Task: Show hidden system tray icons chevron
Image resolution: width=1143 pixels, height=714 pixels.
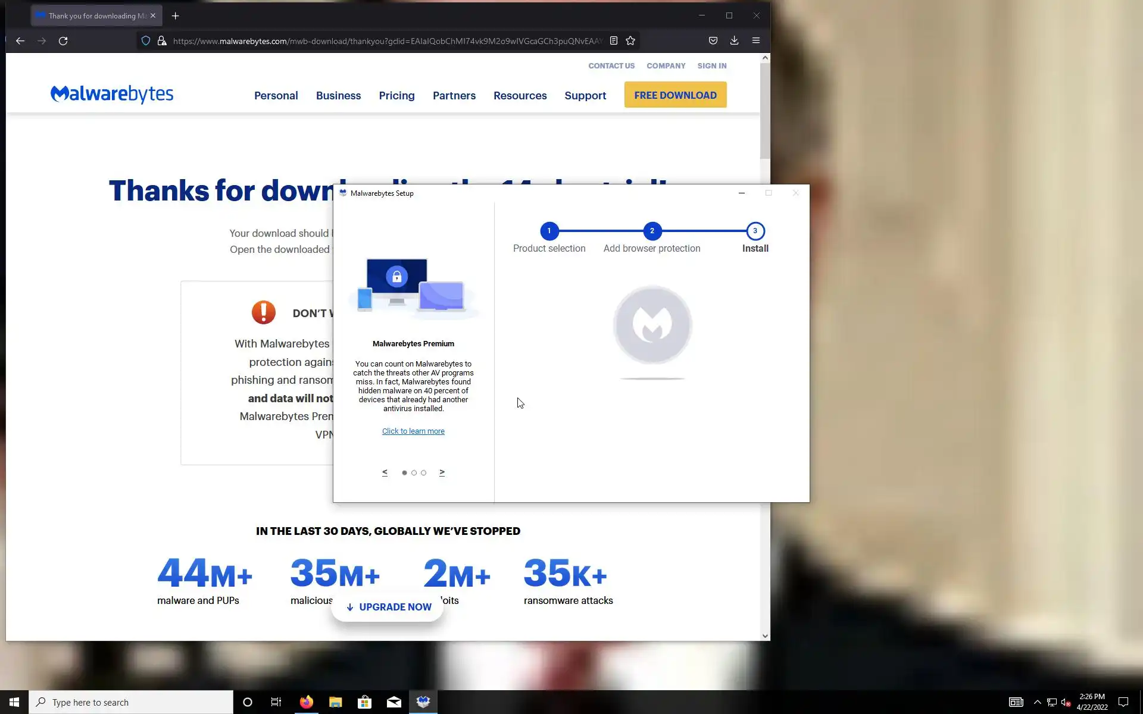Action: tap(1037, 702)
